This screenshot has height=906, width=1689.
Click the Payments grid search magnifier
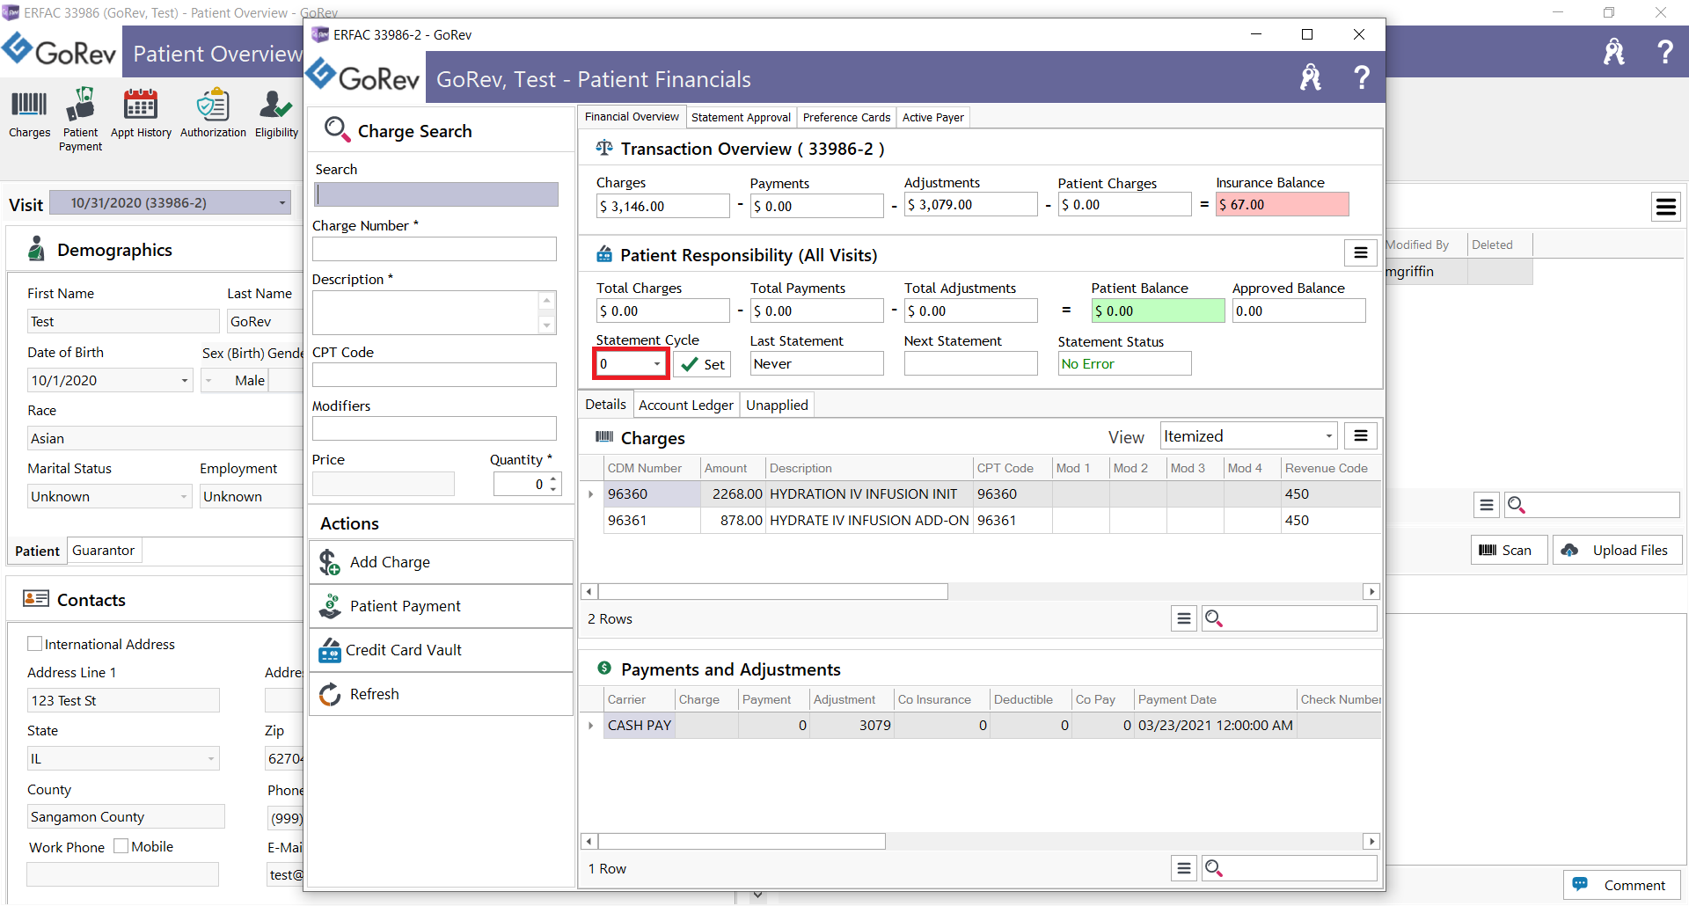pos(1214,868)
